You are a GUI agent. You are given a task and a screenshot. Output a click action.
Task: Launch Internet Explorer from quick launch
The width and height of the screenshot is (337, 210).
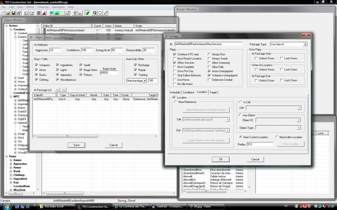click(28, 207)
